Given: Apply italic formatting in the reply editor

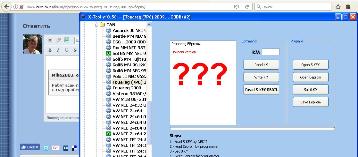Looking at the screenshot, I should (x=58, y=50).
